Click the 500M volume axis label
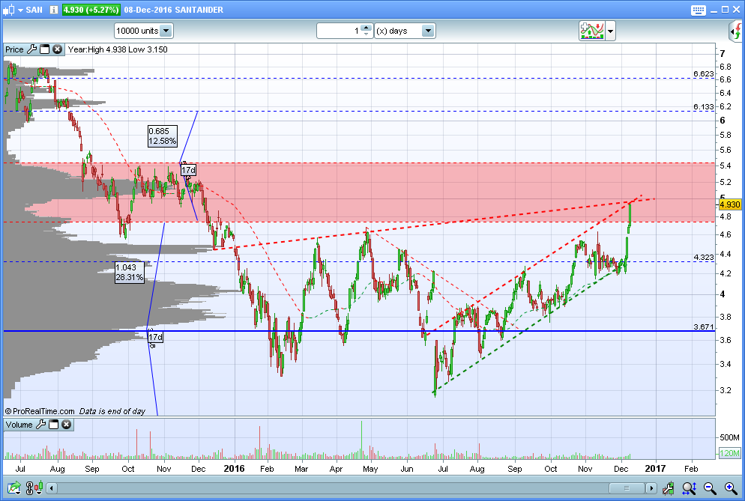This screenshot has height=501, width=745. point(729,437)
